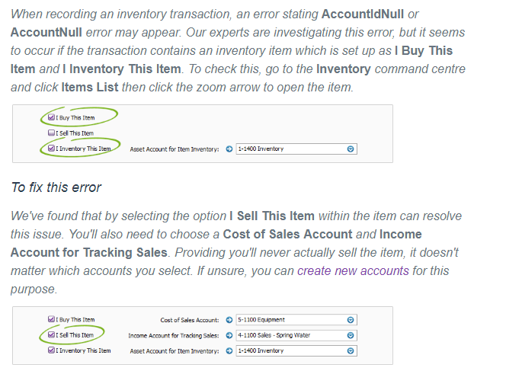This screenshot has width=506, height=387.
Task: Click the To fix this error heading
Action: point(56,187)
